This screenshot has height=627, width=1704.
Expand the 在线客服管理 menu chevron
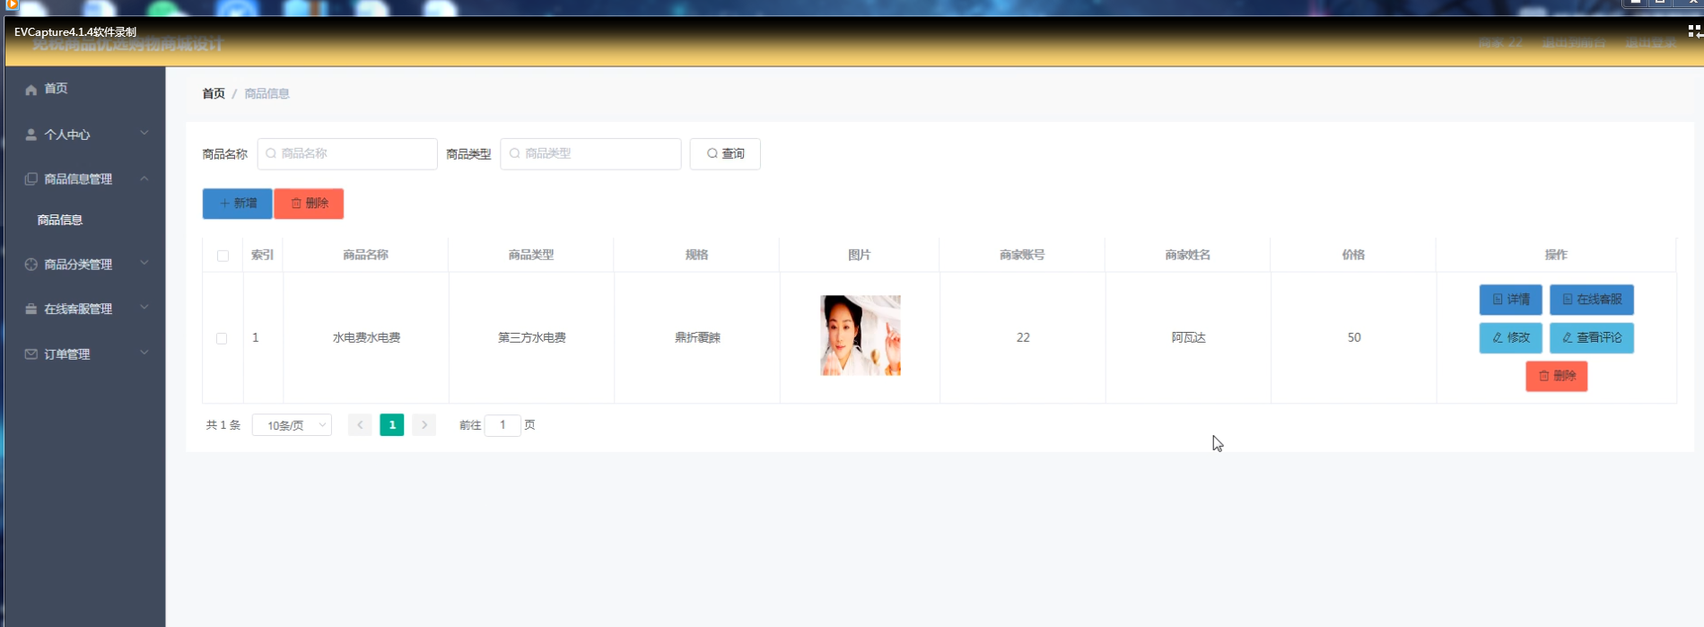click(144, 308)
